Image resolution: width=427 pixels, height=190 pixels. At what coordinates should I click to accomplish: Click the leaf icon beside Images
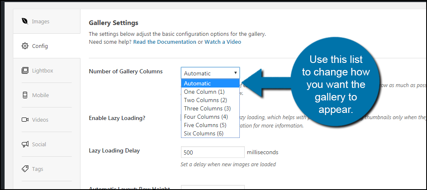pyautogui.click(x=25, y=21)
